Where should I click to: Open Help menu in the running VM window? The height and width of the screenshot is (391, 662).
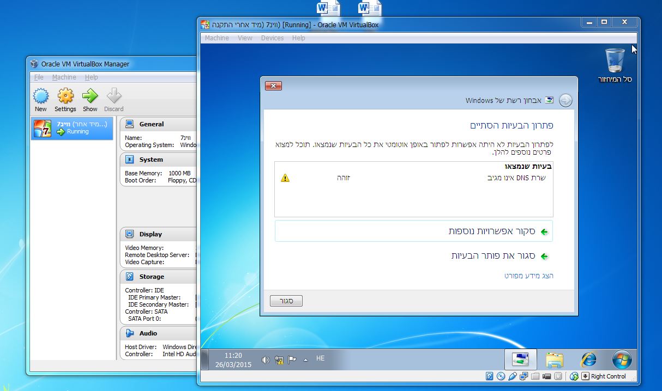(298, 38)
